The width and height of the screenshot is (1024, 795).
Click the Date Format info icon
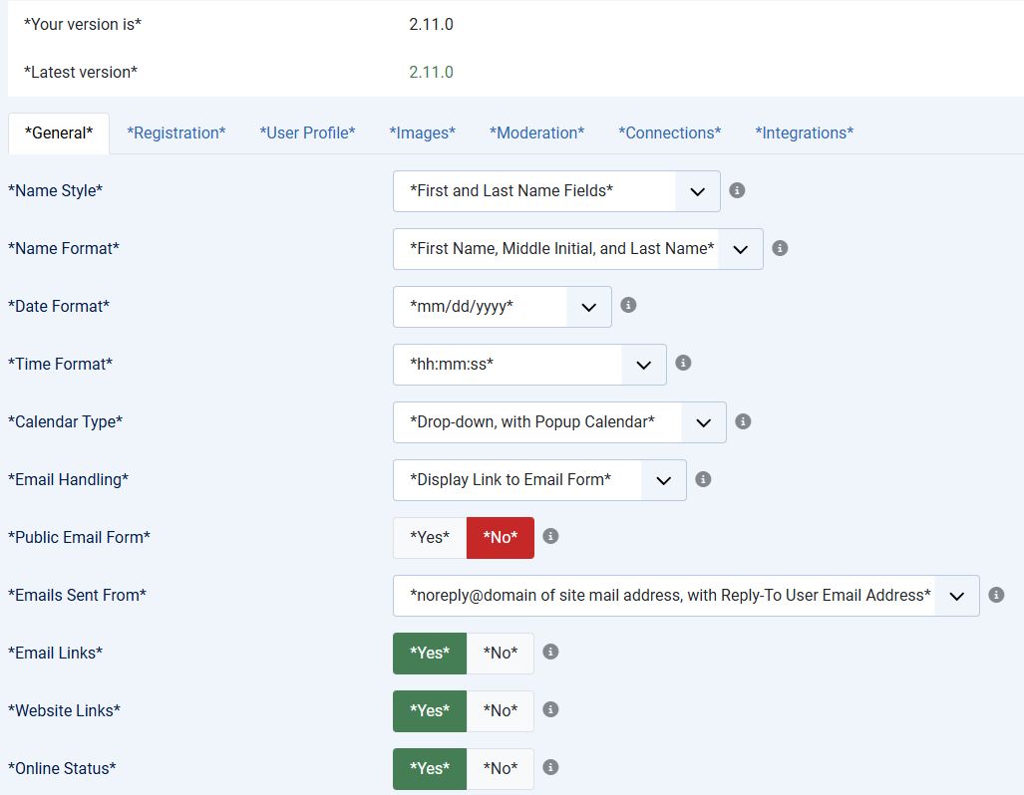pos(628,306)
